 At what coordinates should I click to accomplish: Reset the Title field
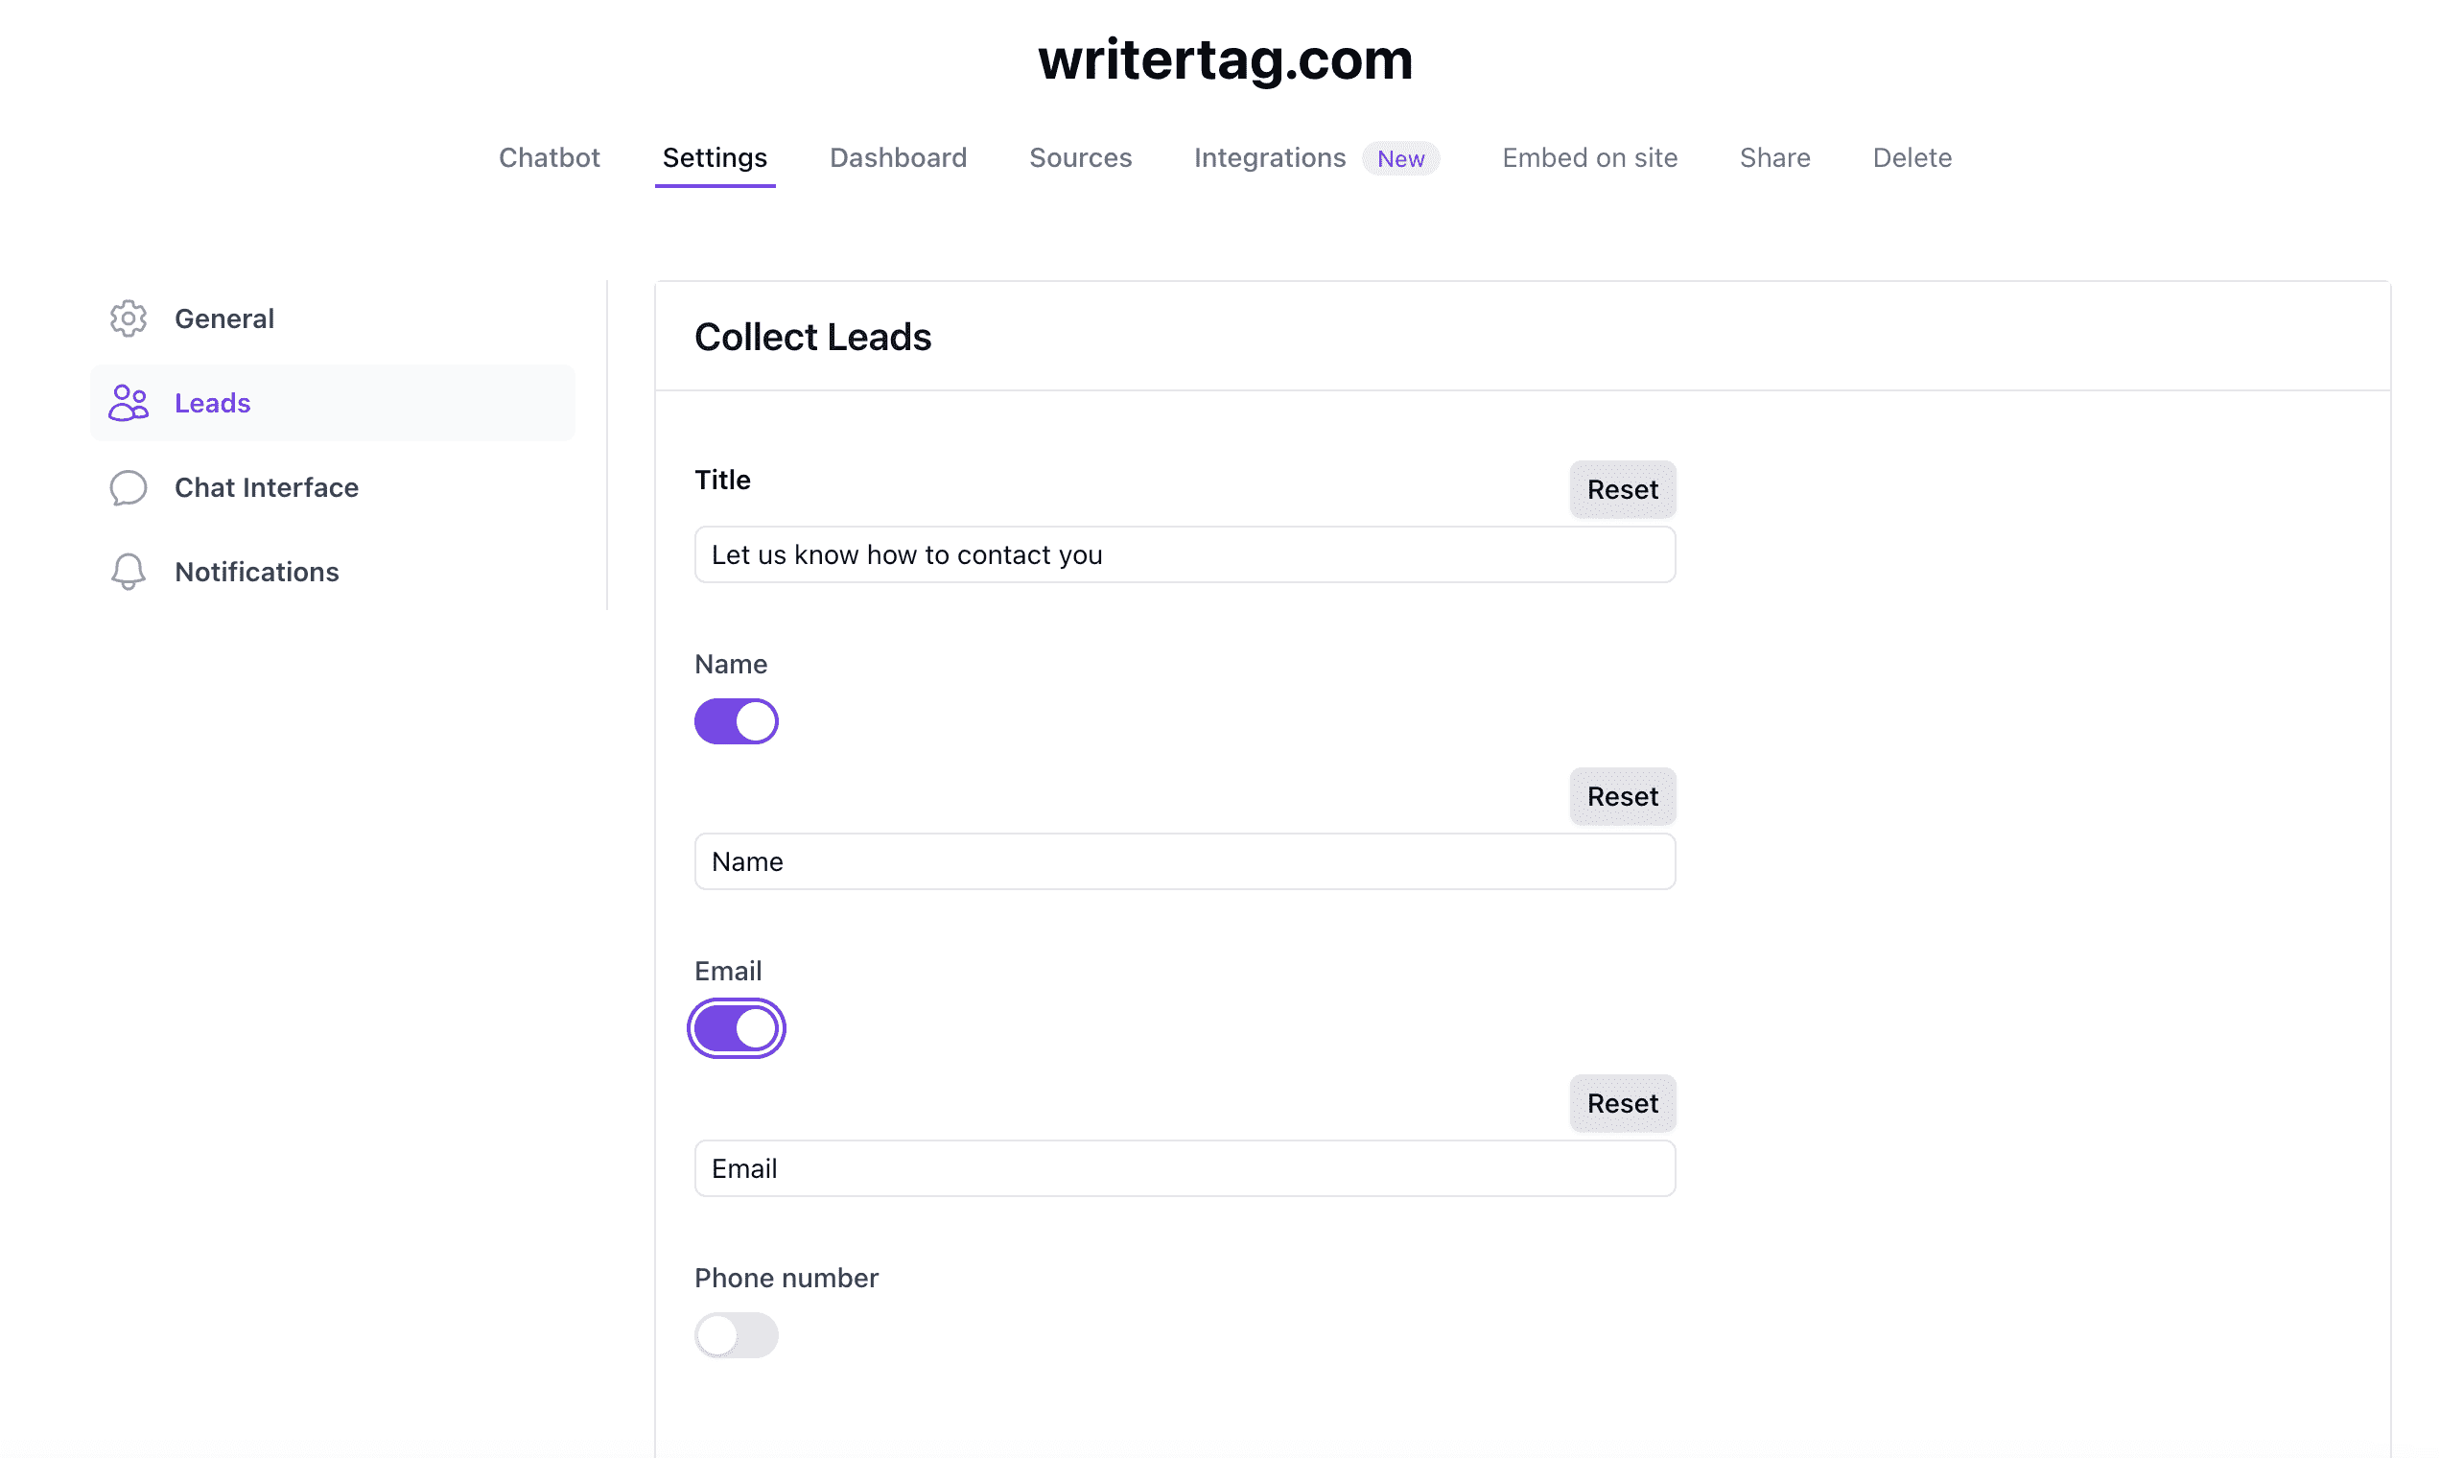click(1622, 489)
